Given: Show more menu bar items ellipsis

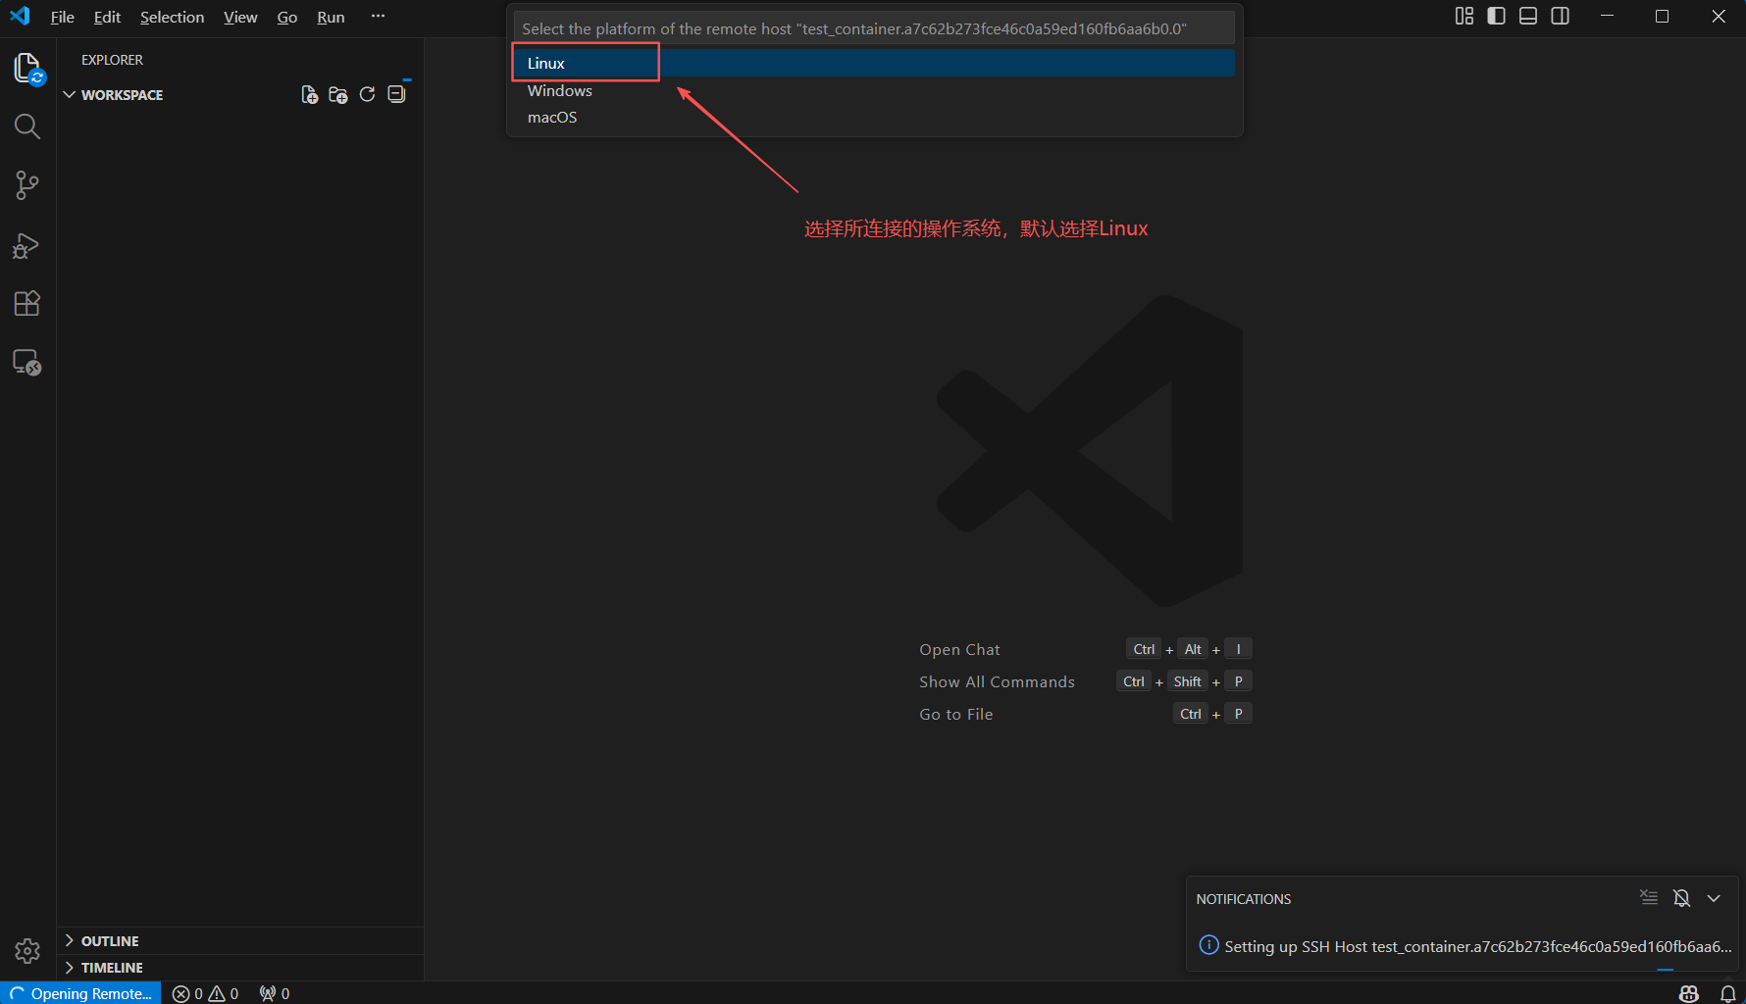Looking at the screenshot, I should (x=378, y=16).
